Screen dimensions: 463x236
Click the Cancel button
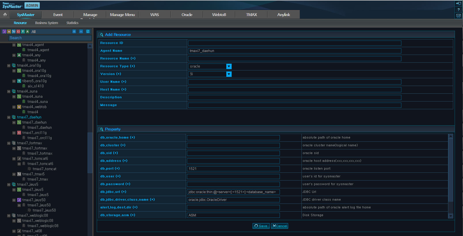[x=280, y=226]
